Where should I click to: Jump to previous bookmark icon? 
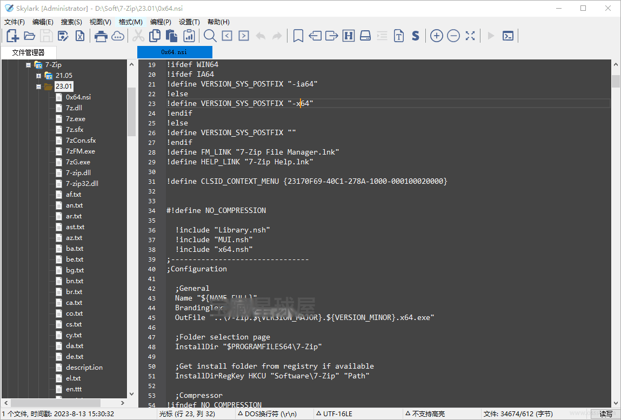pos(315,36)
